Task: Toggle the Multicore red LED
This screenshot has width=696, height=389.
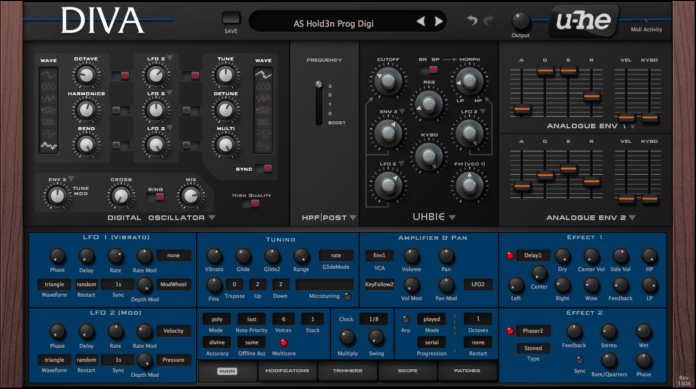Action: [284, 343]
